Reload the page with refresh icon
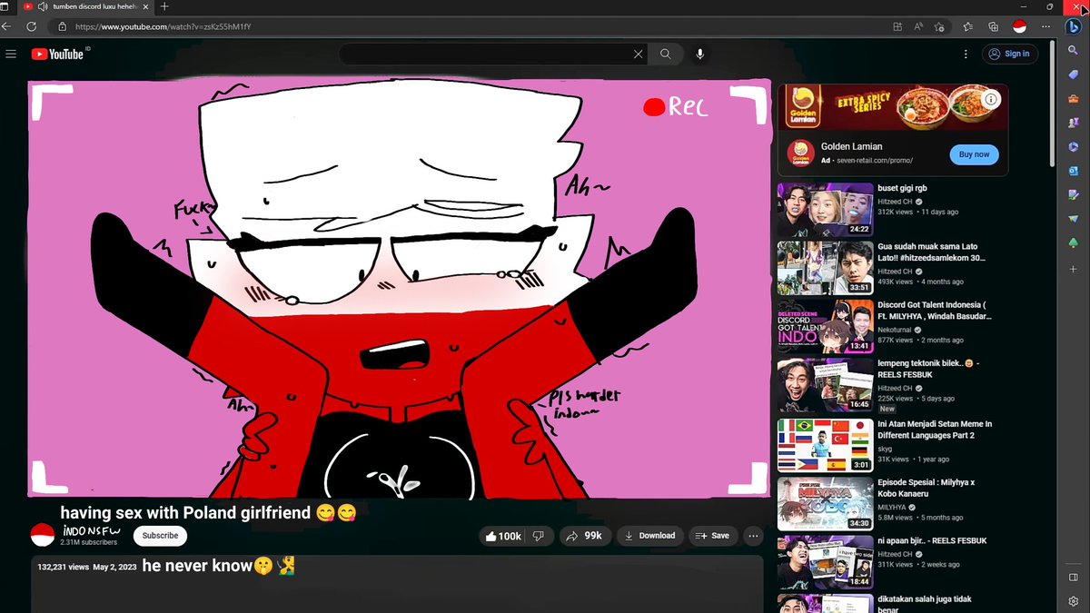The width and height of the screenshot is (1090, 613). 32,26
